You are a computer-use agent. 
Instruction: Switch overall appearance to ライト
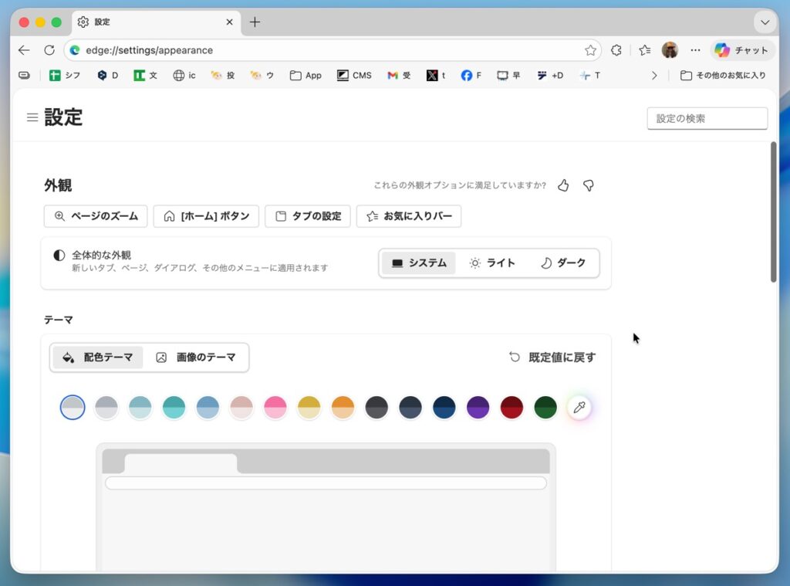pyautogui.click(x=492, y=263)
